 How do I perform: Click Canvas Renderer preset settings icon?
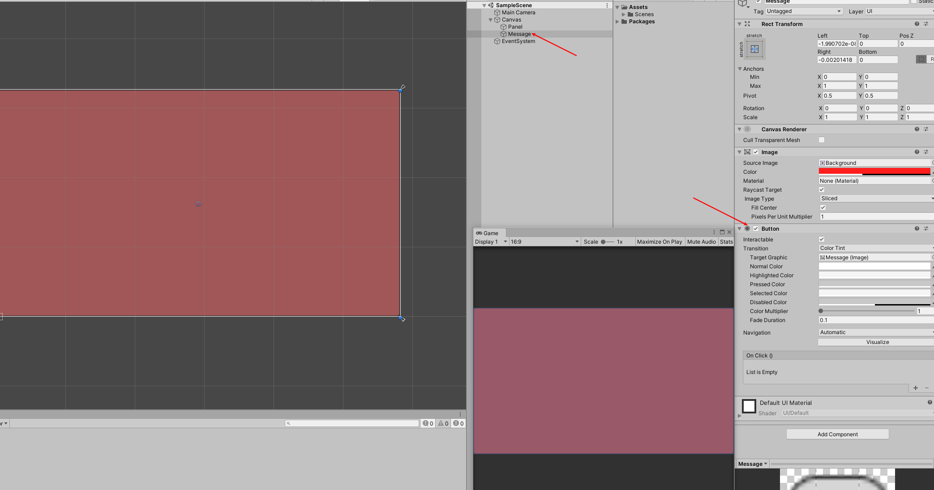click(926, 129)
